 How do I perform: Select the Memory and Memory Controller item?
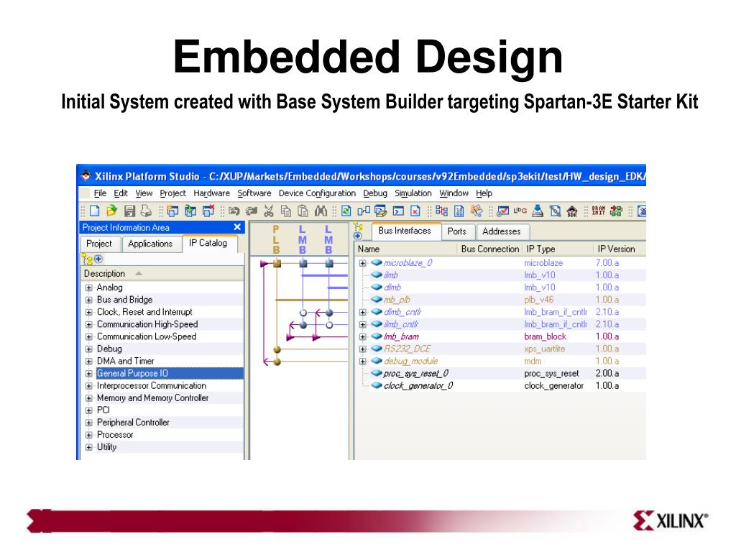point(152,398)
